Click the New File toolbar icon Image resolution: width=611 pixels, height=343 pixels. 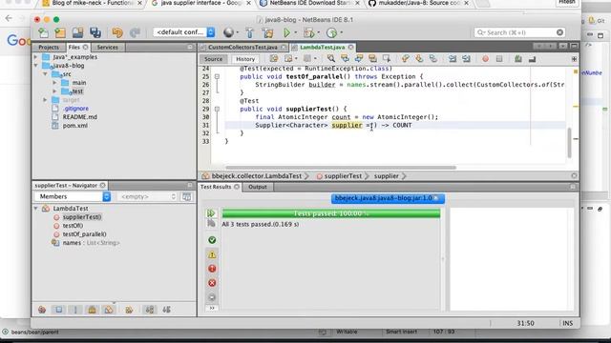(x=43, y=32)
